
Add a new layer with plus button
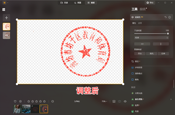point(6,18)
